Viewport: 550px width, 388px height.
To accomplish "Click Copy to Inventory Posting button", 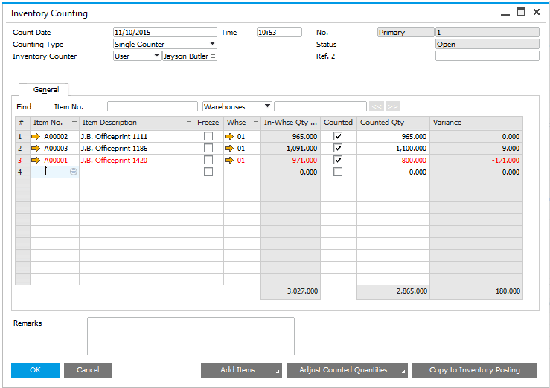I will (x=476, y=370).
